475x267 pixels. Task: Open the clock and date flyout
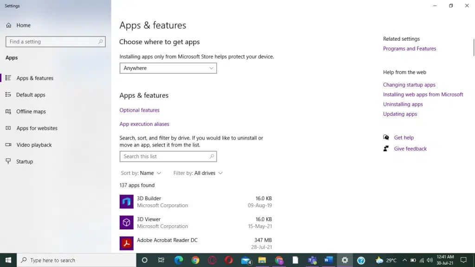tap(445, 260)
